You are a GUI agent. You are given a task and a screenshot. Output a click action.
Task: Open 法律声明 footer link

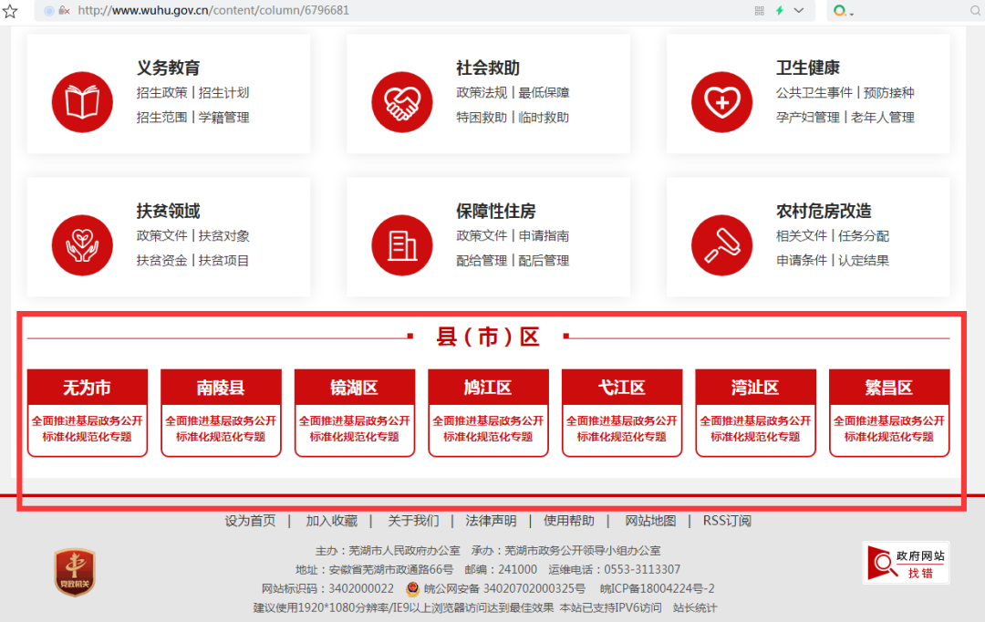coord(491,521)
